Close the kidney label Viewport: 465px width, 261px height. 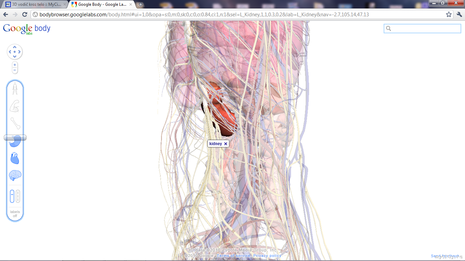click(226, 144)
